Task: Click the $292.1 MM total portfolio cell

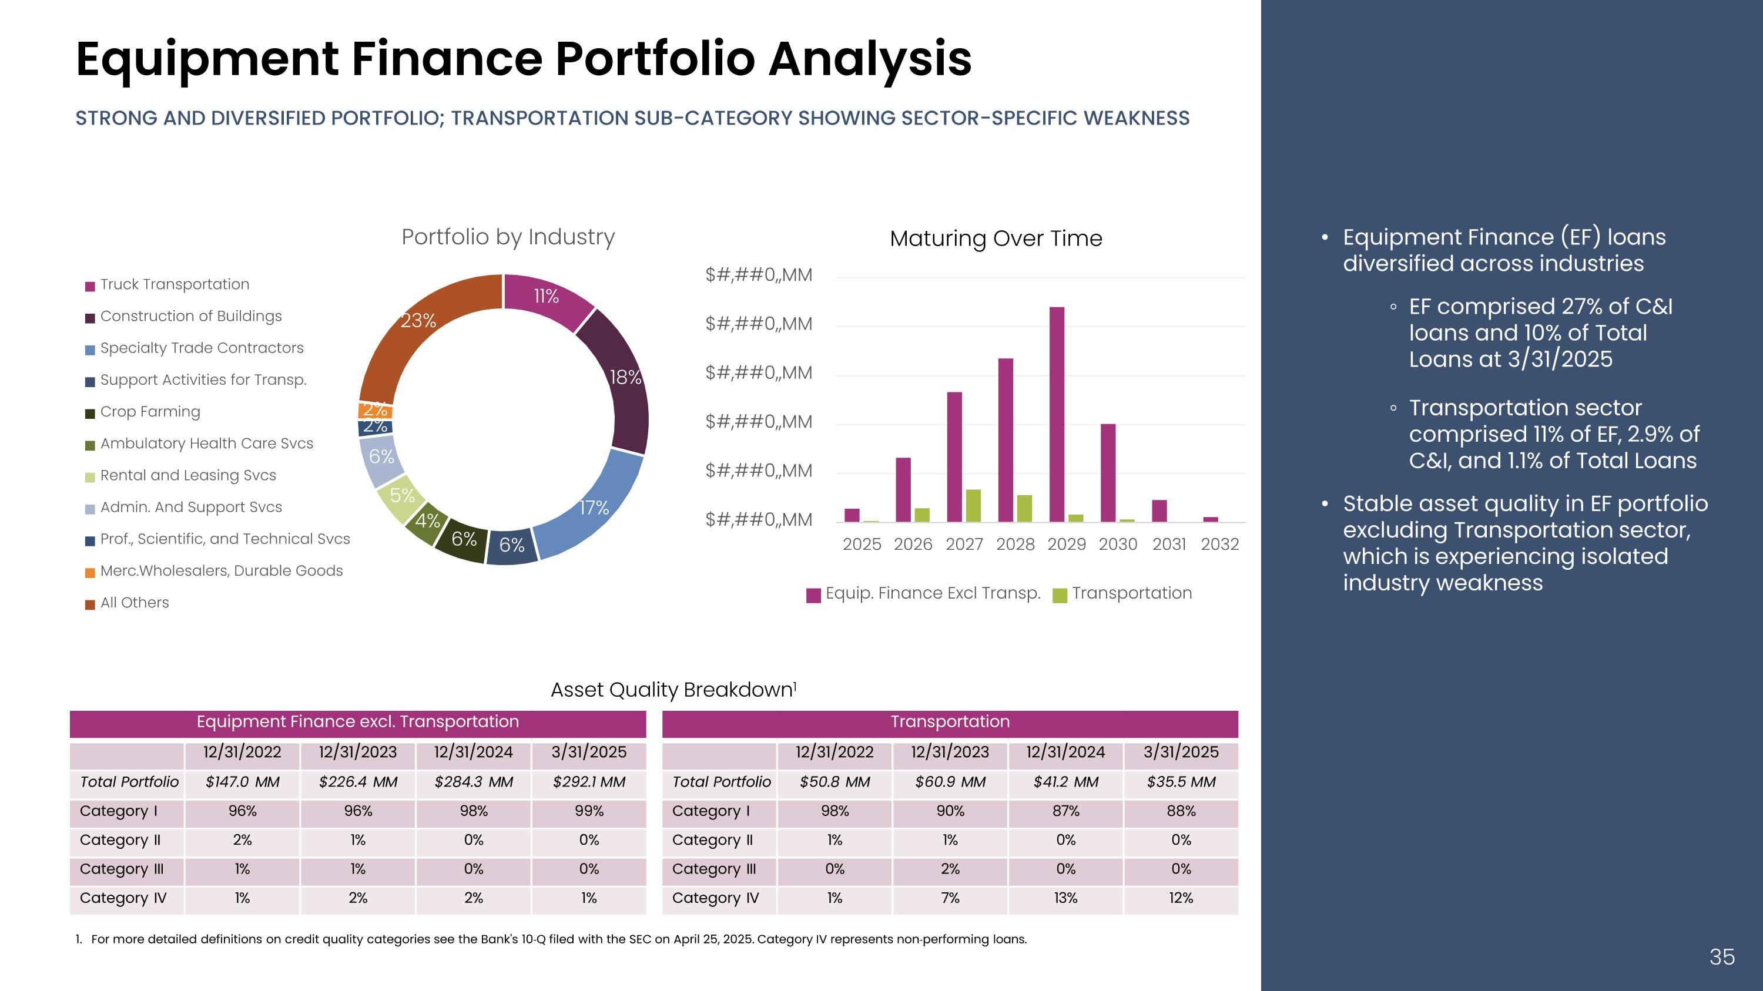Action: [x=589, y=782]
